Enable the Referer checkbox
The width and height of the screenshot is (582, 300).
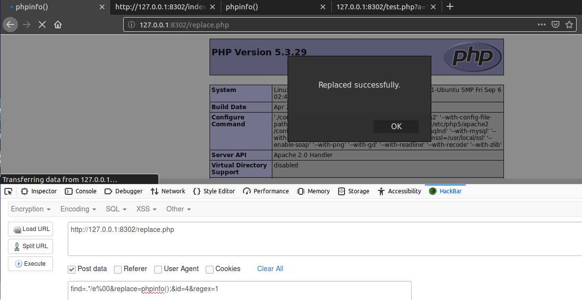tap(118, 269)
